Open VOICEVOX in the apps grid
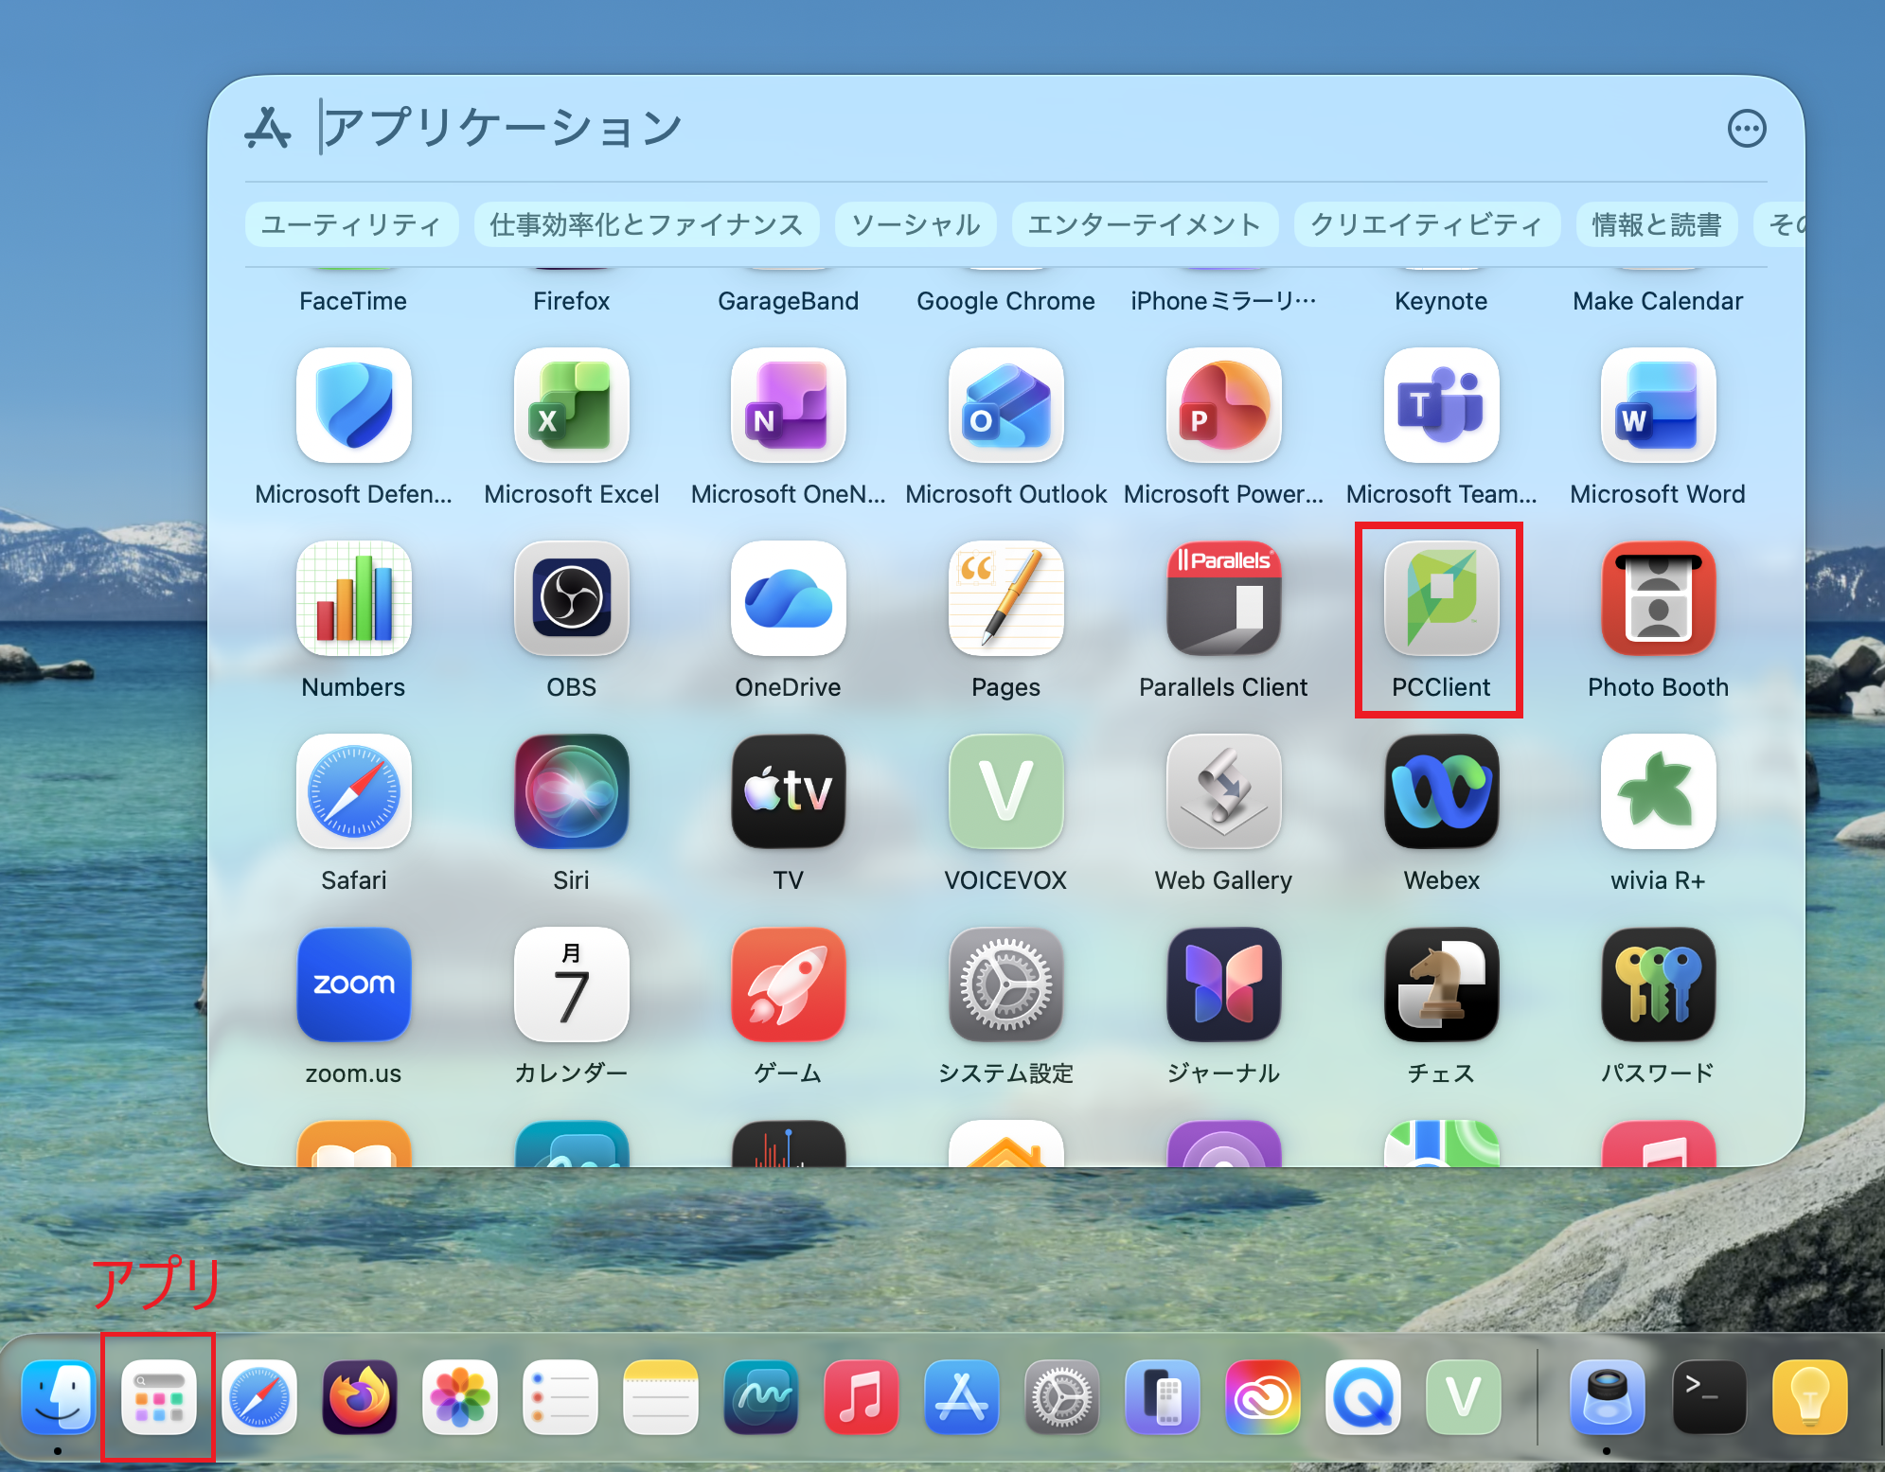1885x1472 pixels. pos(1005,791)
